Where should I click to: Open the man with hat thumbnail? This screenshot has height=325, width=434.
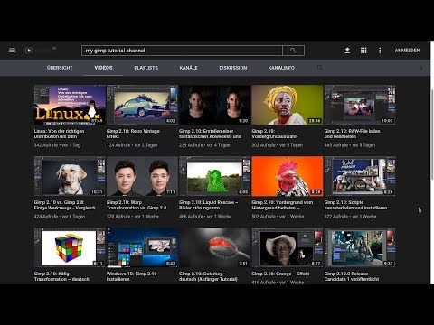pyautogui.click(x=288, y=247)
